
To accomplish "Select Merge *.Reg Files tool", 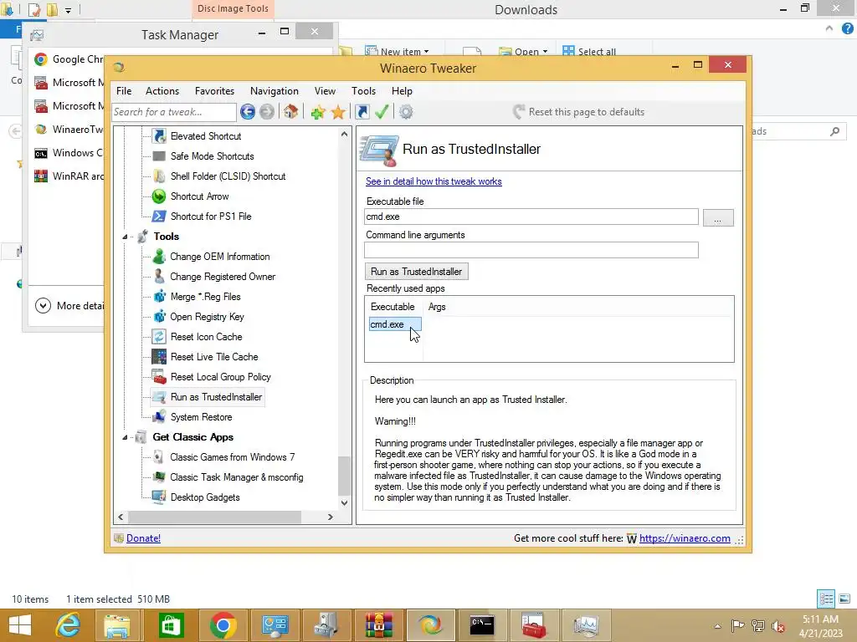I will coord(205,297).
